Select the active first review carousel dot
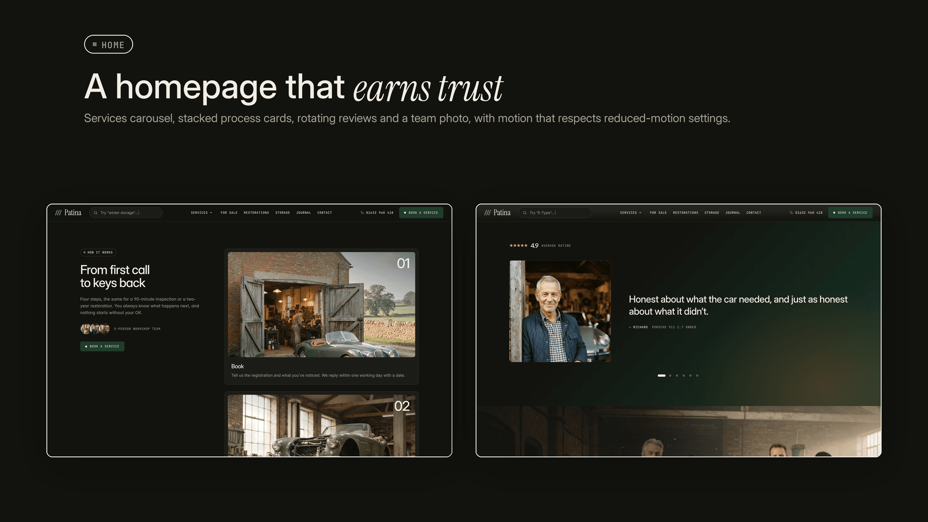This screenshot has width=928, height=522. (662, 376)
